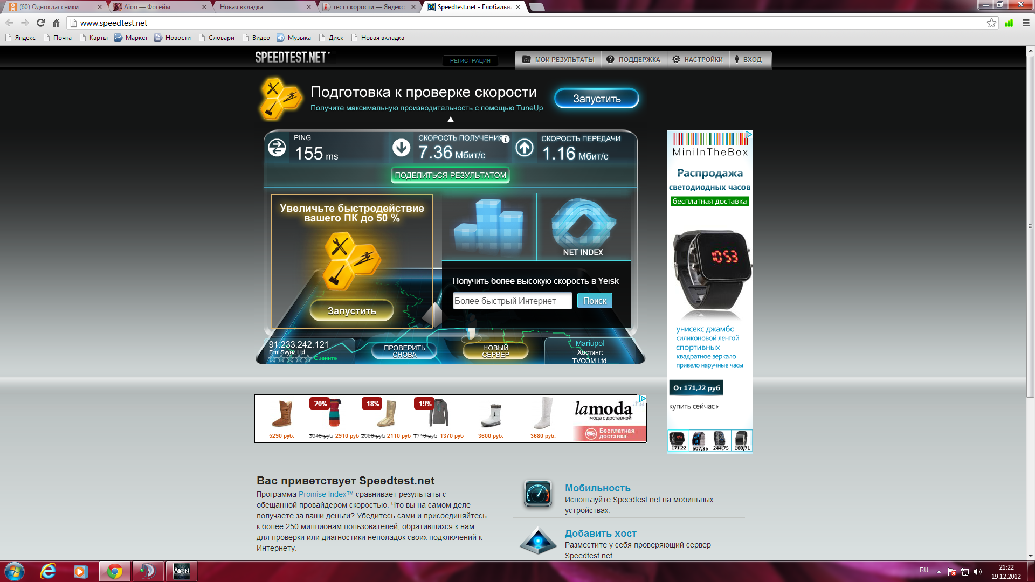Click the AdChoices icon on Lamoda banner
Screen dimensions: 1035x582
643,399
